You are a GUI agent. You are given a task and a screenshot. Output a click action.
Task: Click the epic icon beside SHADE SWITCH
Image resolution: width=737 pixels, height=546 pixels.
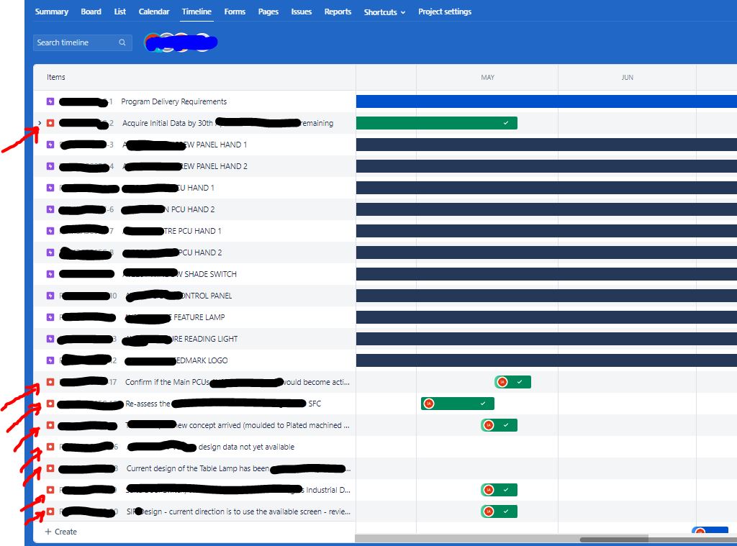49,274
